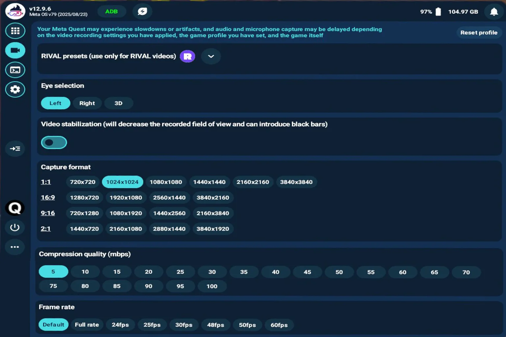Click the Q logo in the sidebar
Screen dimensions: 506x337
pos(14,208)
